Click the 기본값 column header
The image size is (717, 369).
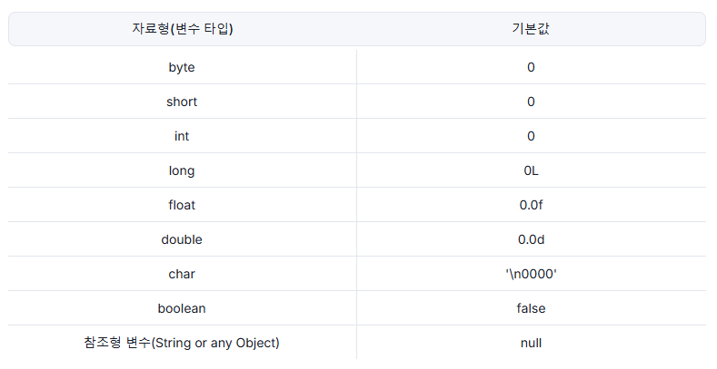pyautogui.click(x=531, y=29)
